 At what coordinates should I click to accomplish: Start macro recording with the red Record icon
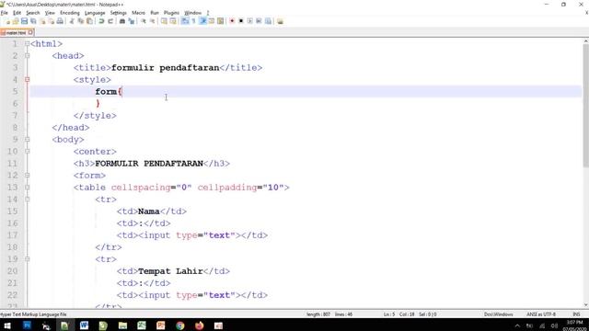(232, 21)
